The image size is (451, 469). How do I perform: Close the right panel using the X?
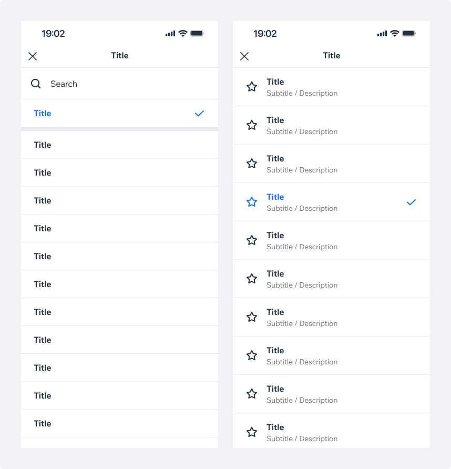pos(244,56)
